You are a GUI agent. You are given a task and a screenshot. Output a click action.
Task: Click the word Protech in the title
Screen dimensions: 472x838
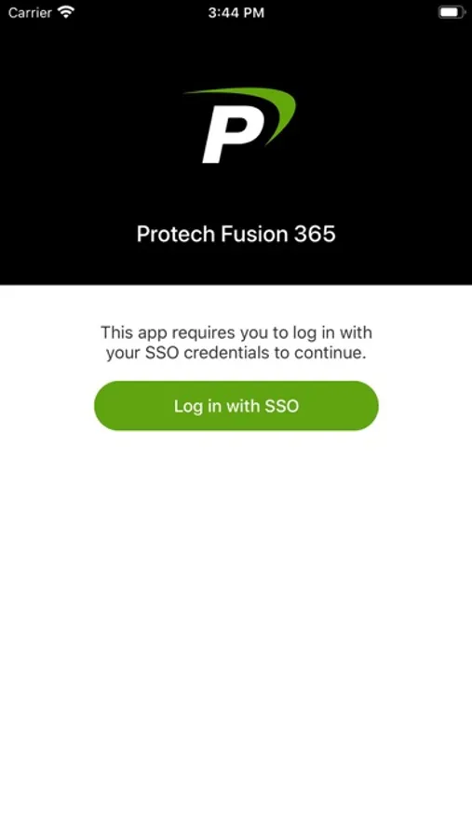click(x=176, y=234)
